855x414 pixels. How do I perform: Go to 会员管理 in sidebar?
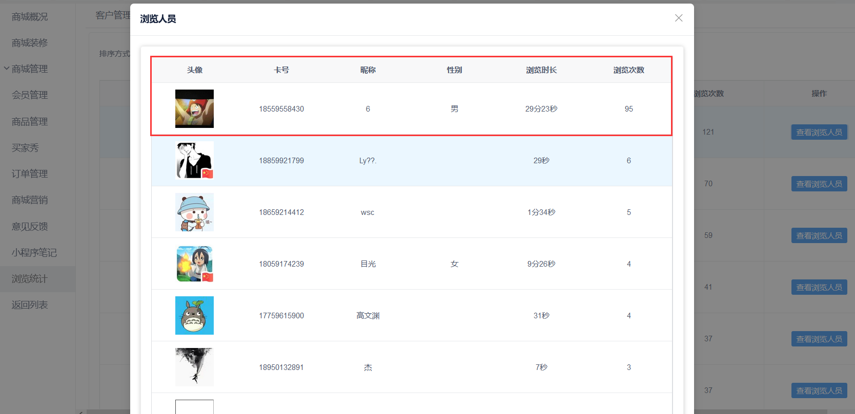pyautogui.click(x=30, y=95)
